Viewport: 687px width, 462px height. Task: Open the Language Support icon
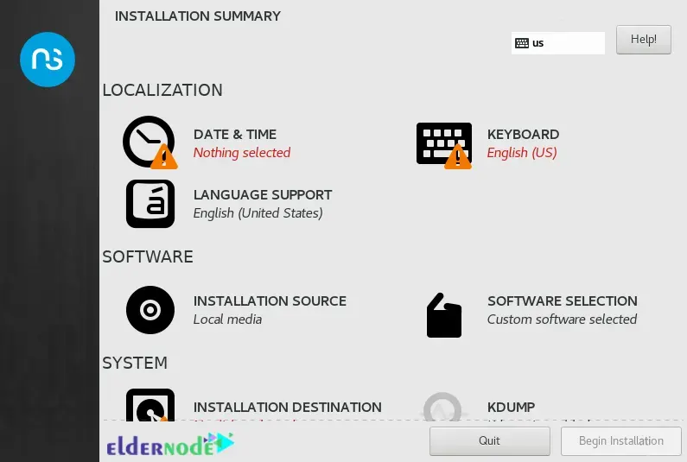click(150, 204)
